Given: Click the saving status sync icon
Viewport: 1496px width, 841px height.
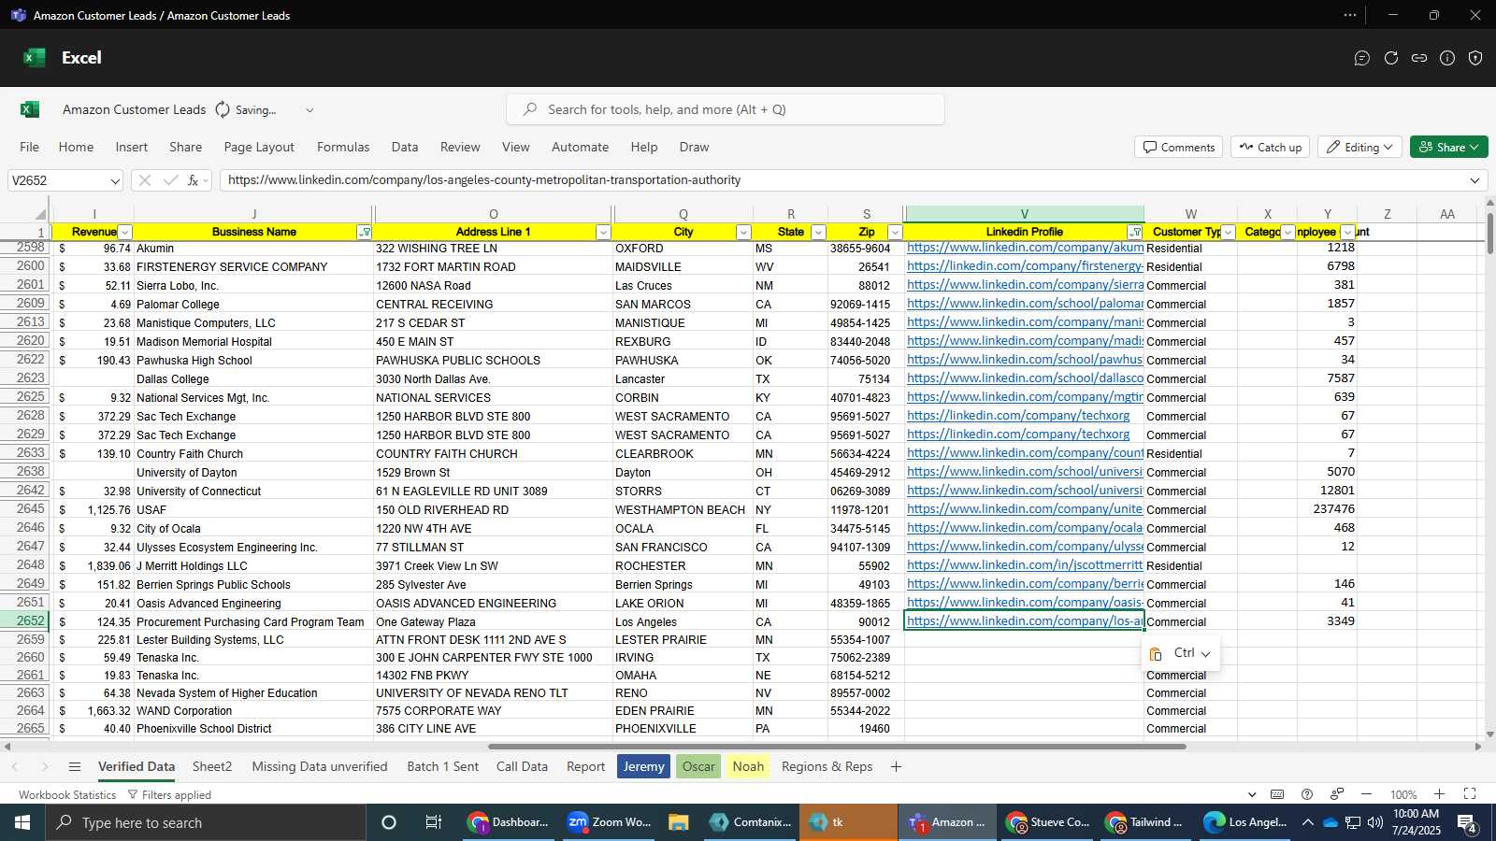Looking at the screenshot, I should (x=223, y=109).
